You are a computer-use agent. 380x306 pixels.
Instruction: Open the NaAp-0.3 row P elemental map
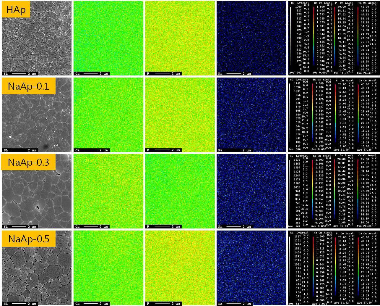point(180,191)
